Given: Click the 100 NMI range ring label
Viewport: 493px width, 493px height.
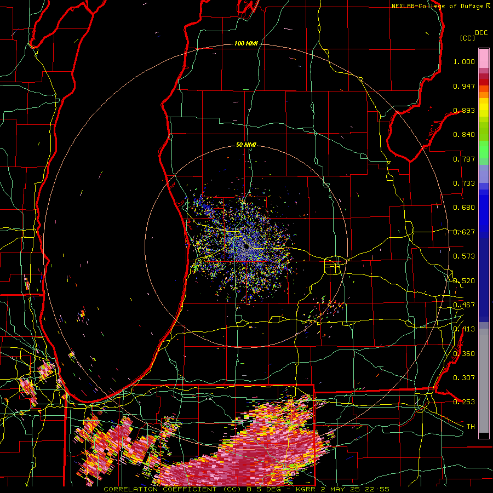Looking at the screenshot, I should (x=246, y=43).
